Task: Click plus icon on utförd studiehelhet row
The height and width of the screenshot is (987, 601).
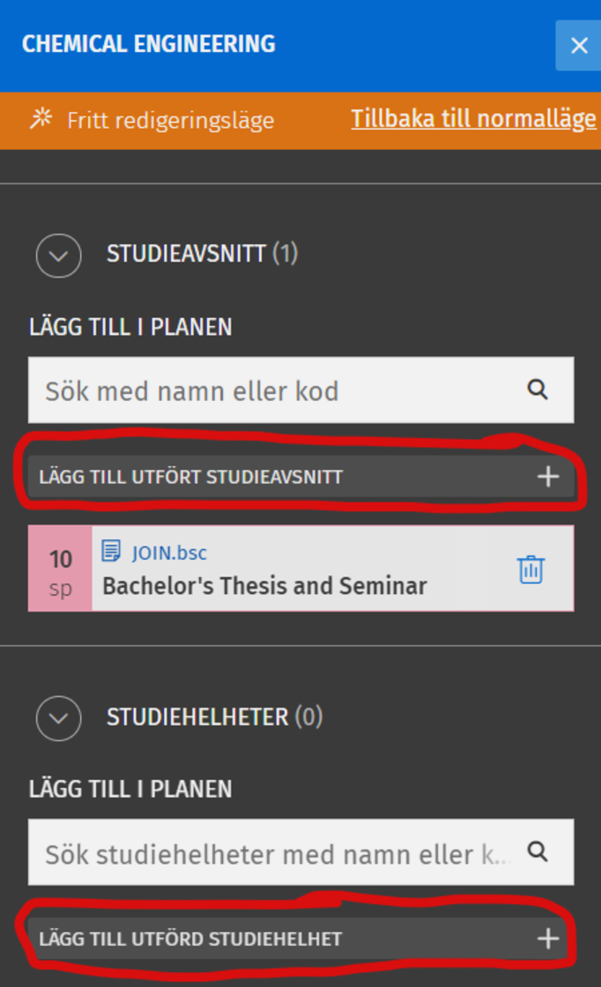Action: tap(548, 939)
